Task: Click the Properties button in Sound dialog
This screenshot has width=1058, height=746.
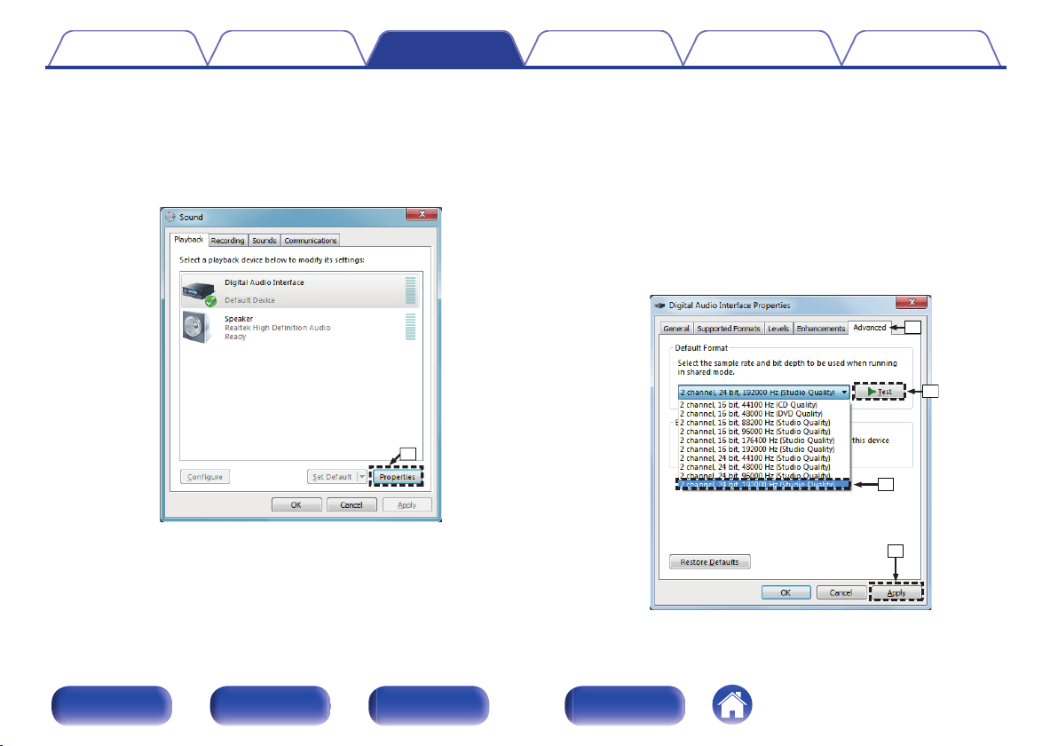Action: tap(397, 477)
